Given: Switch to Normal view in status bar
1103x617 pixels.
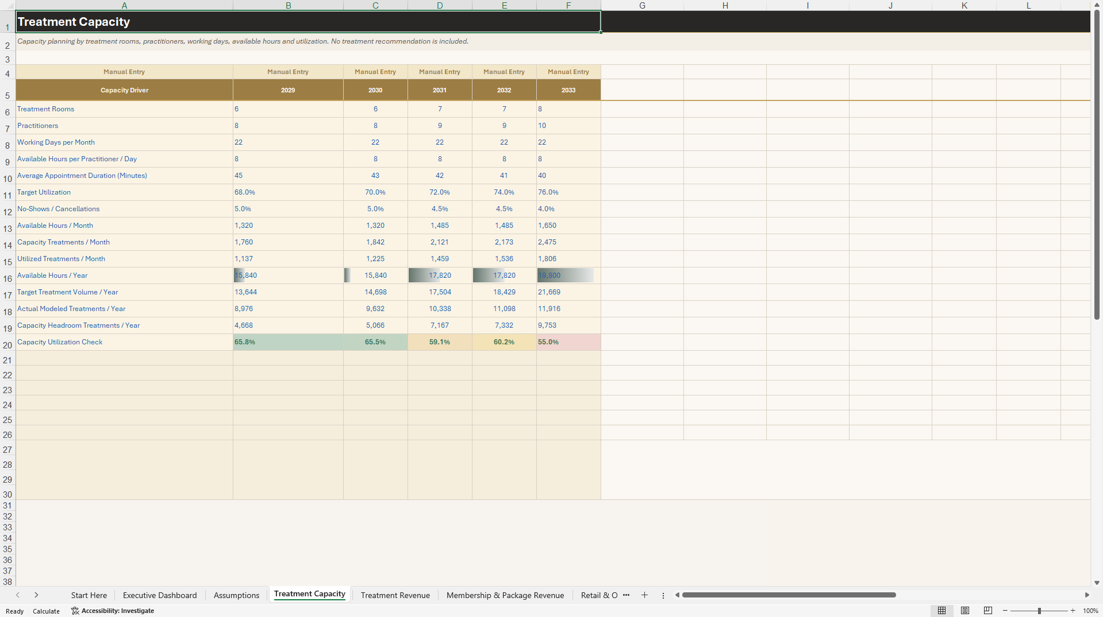Looking at the screenshot, I should 941,611.
